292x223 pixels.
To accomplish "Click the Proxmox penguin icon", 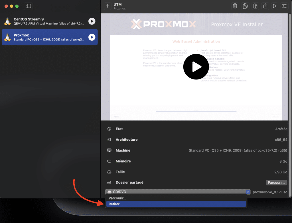I will pyautogui.click(x=7, y=37).
